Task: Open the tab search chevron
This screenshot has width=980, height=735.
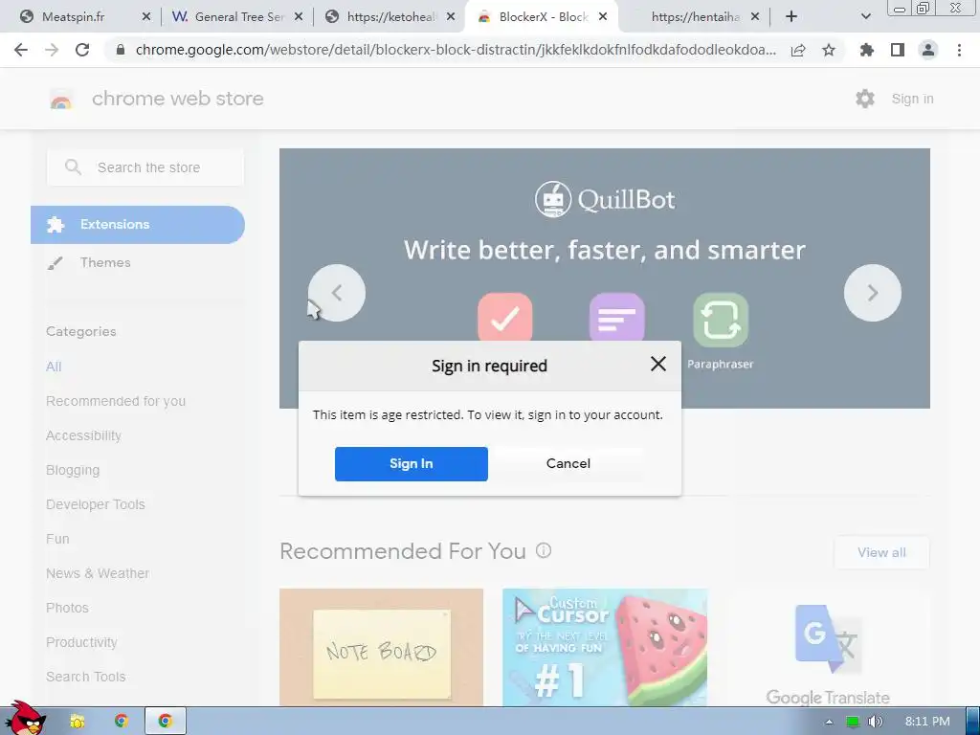Action: (x=865, y=17)
